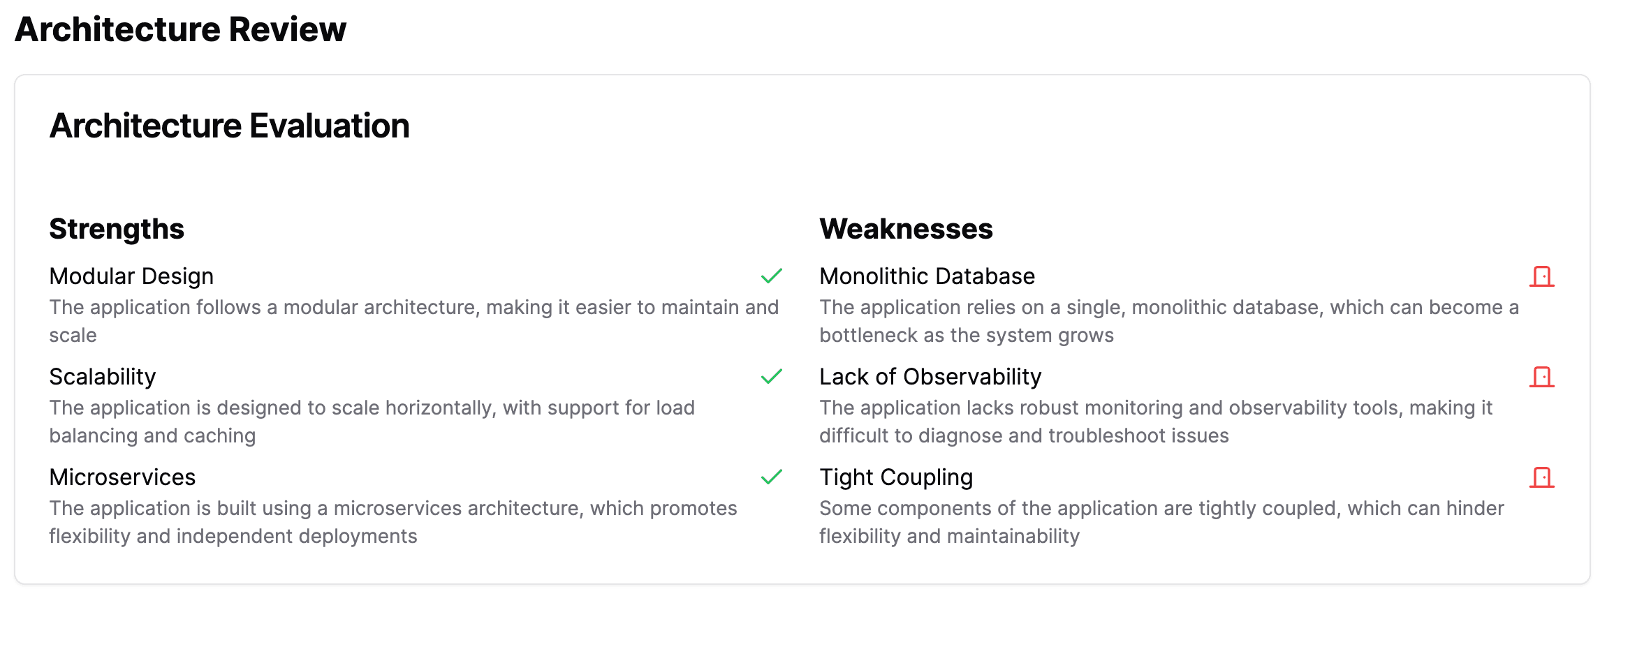Click the green checkmark beside Microservices
Image resolution: width=1644 pixels, height=649 pixels.
tap(772, 477)
